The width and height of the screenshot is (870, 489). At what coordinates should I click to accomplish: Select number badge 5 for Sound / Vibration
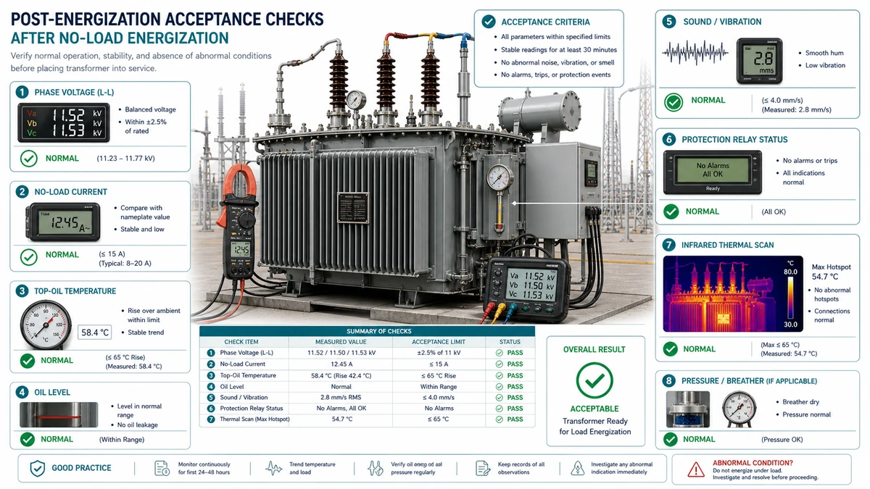(669, 22)
